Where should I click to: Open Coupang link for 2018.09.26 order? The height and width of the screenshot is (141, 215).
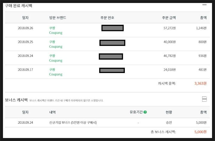[x=56, y=33]
